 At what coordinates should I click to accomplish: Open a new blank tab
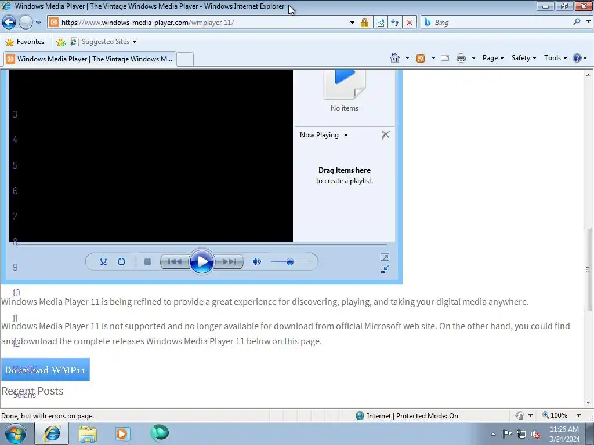185,60
